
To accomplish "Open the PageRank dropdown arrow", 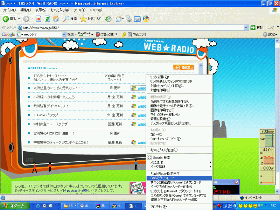I will pyautogui.click(x=92, y=34).
